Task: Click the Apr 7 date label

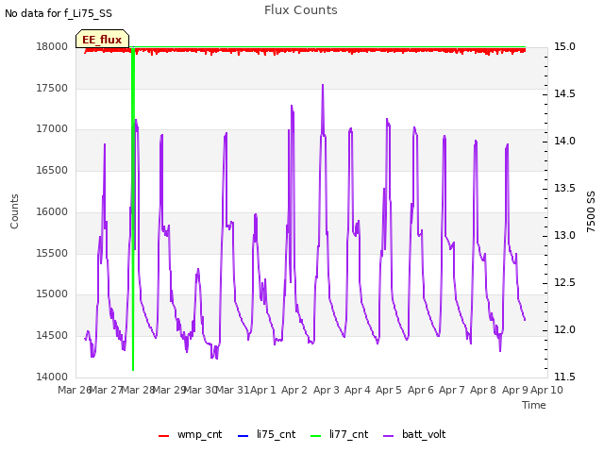Action: (x=452, y=390)
